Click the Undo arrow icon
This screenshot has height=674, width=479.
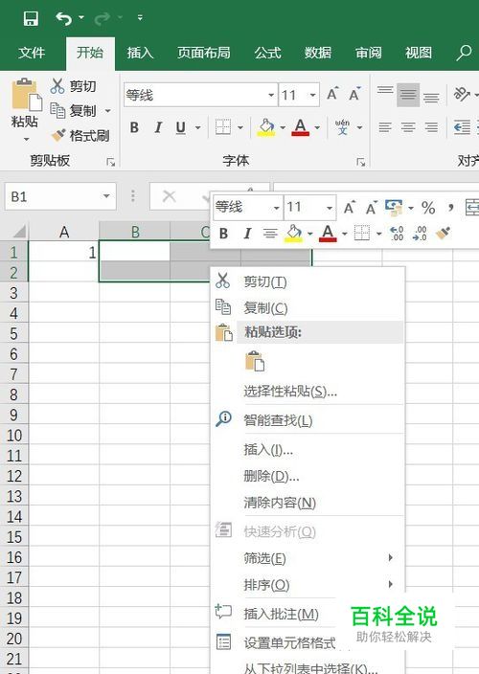(64, 18)
